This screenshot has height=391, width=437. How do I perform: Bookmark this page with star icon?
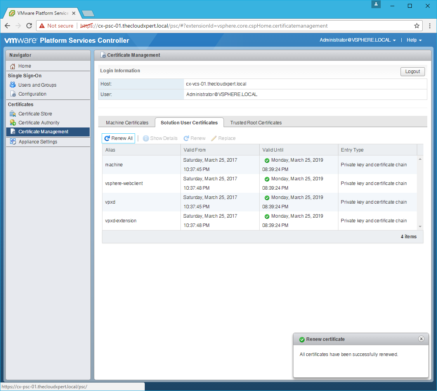click(417, 26)
